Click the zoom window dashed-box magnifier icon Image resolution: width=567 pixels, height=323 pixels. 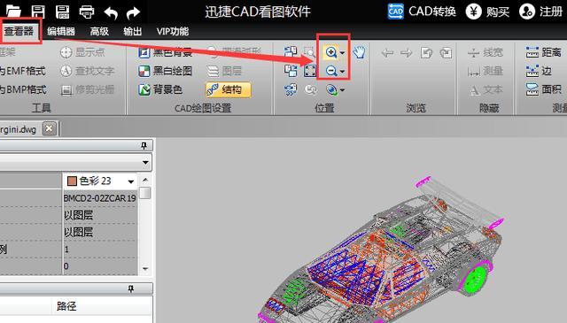click(309, 52)
